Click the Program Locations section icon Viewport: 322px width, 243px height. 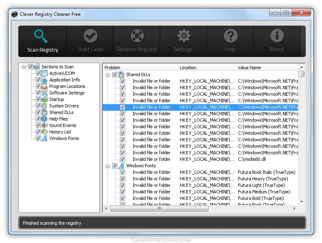click(44, 86)
